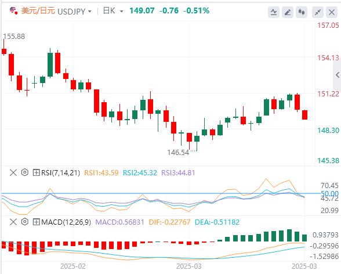Remove the RSI indicator panel
The height and width of the screenshot is (274, 341).
pyautogui.click(x=13, y=173)
